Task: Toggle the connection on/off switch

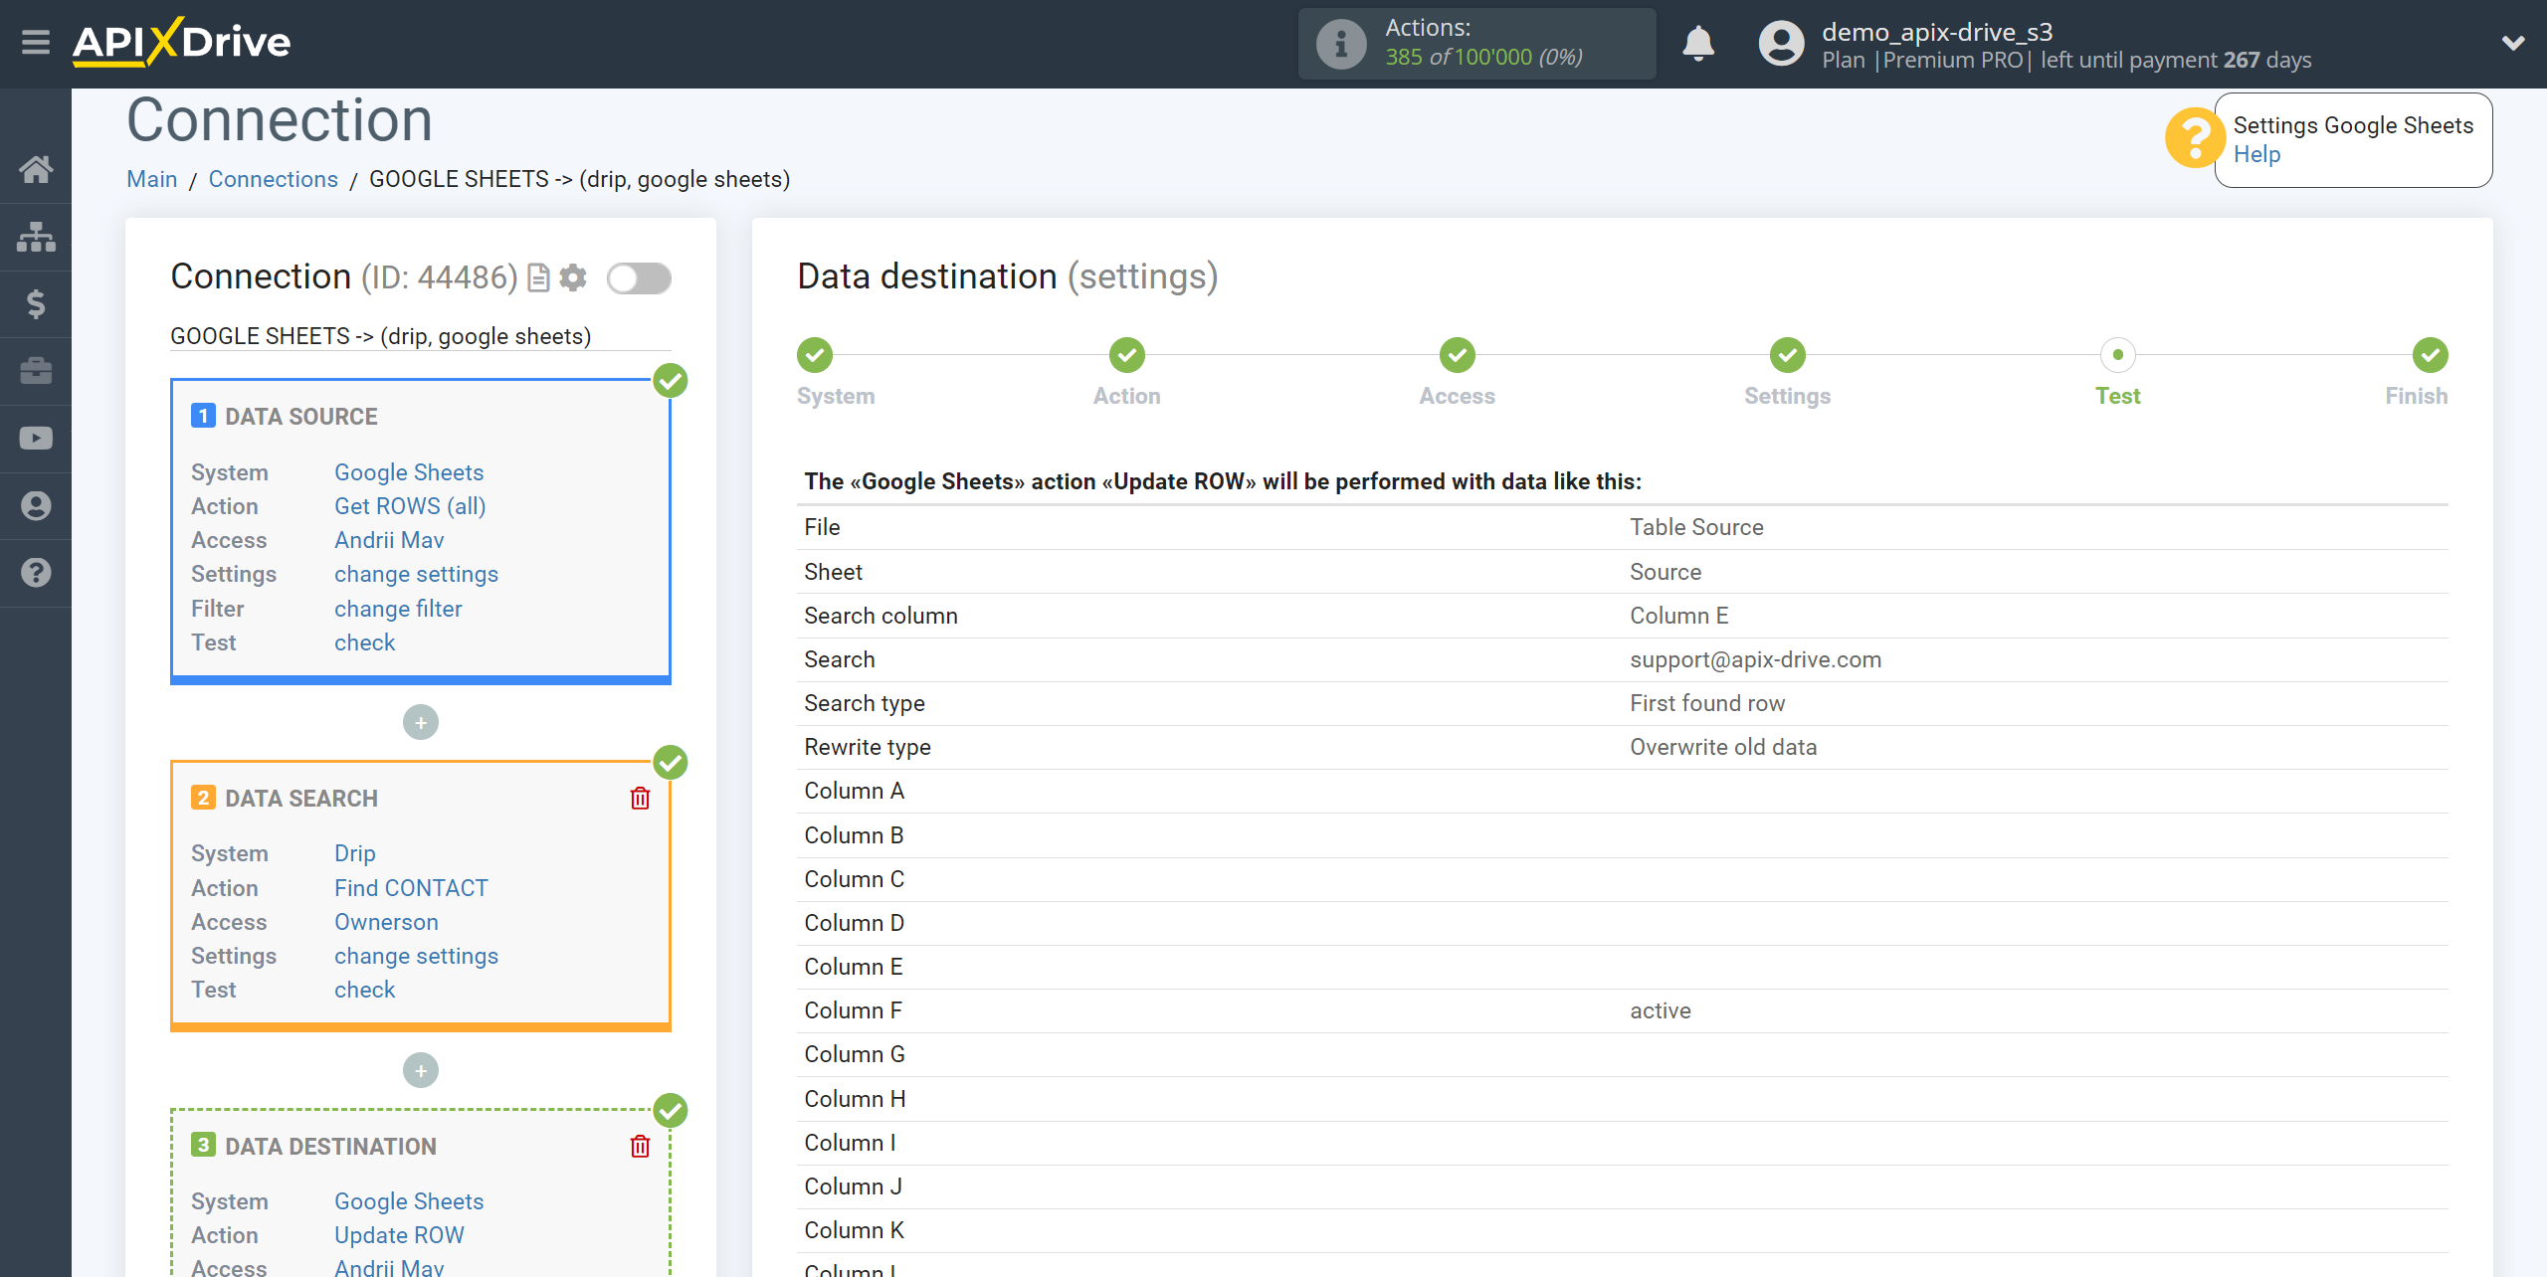Action: tap(639, 278)
